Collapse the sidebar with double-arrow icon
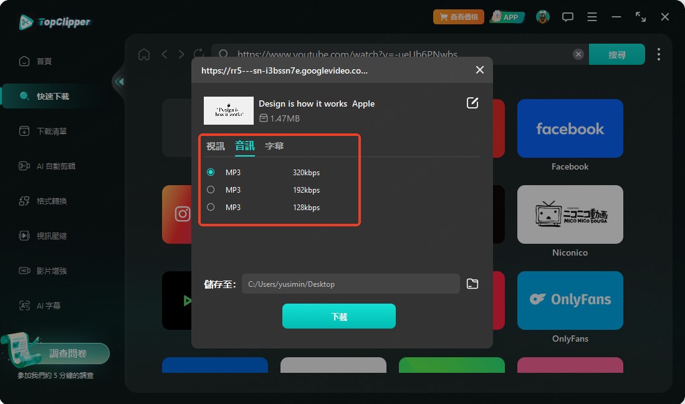The image size is (685, 404). tap(119, 81)
